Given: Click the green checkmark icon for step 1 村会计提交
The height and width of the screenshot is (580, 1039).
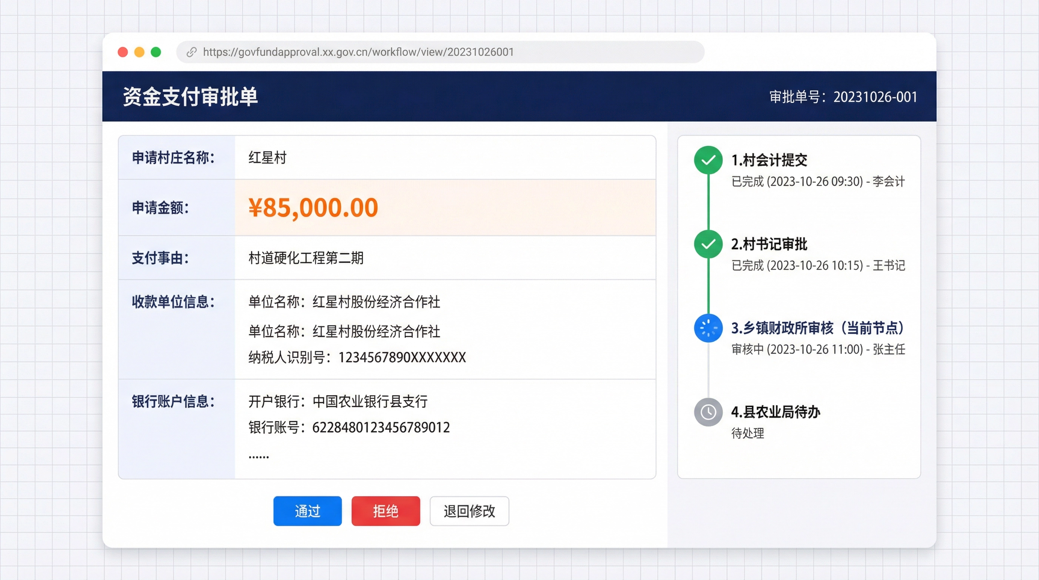Looking at the screenshot, I should (x=708, y=160).
